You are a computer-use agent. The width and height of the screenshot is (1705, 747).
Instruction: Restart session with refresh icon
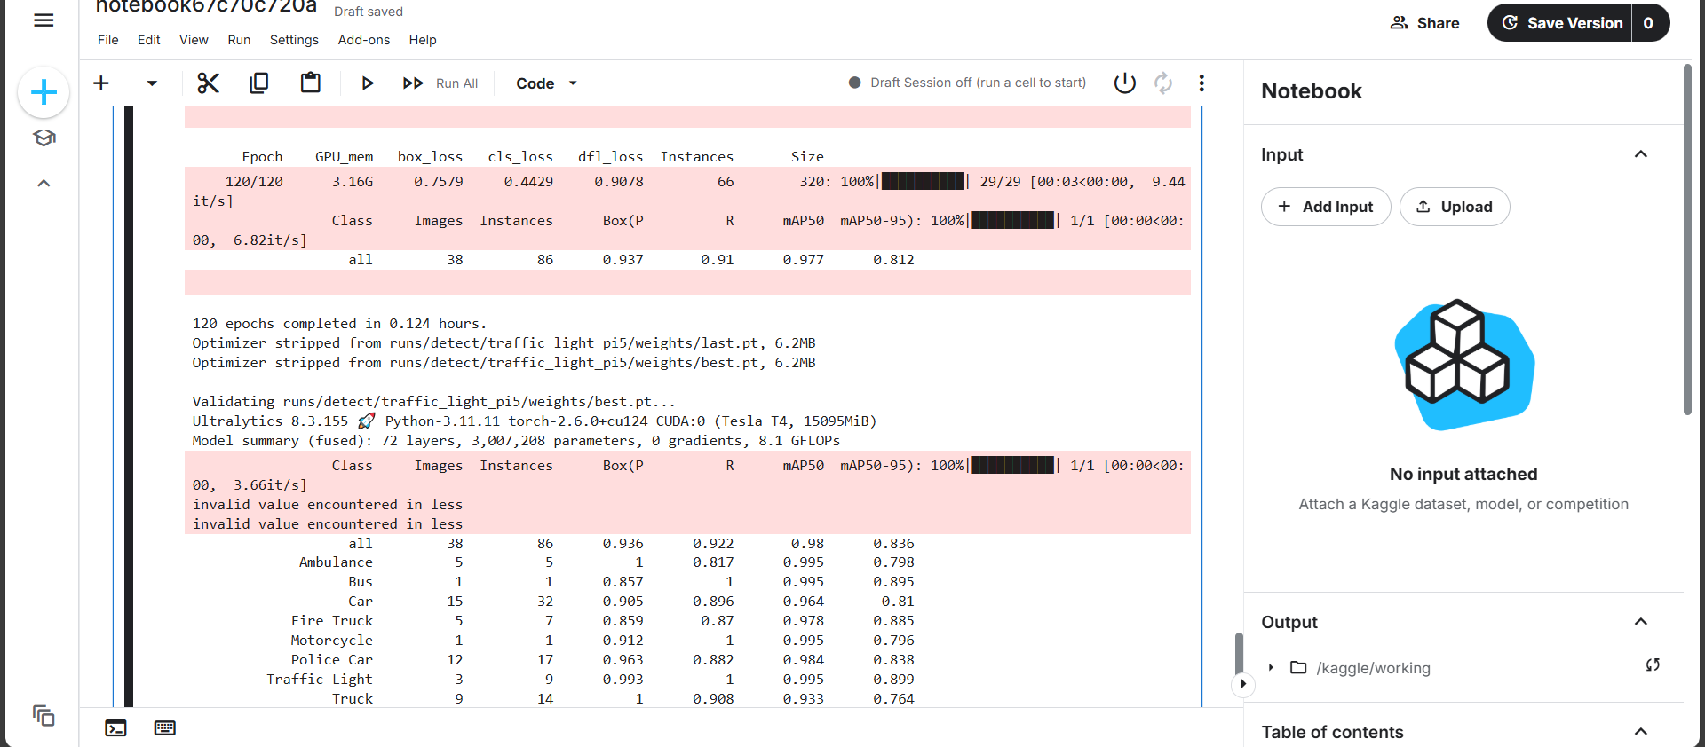click(1163, 83)
